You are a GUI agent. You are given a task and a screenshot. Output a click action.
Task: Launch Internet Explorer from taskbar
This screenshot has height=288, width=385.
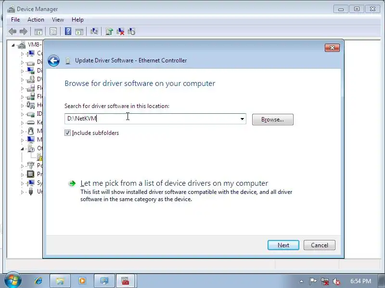point(38,281)
